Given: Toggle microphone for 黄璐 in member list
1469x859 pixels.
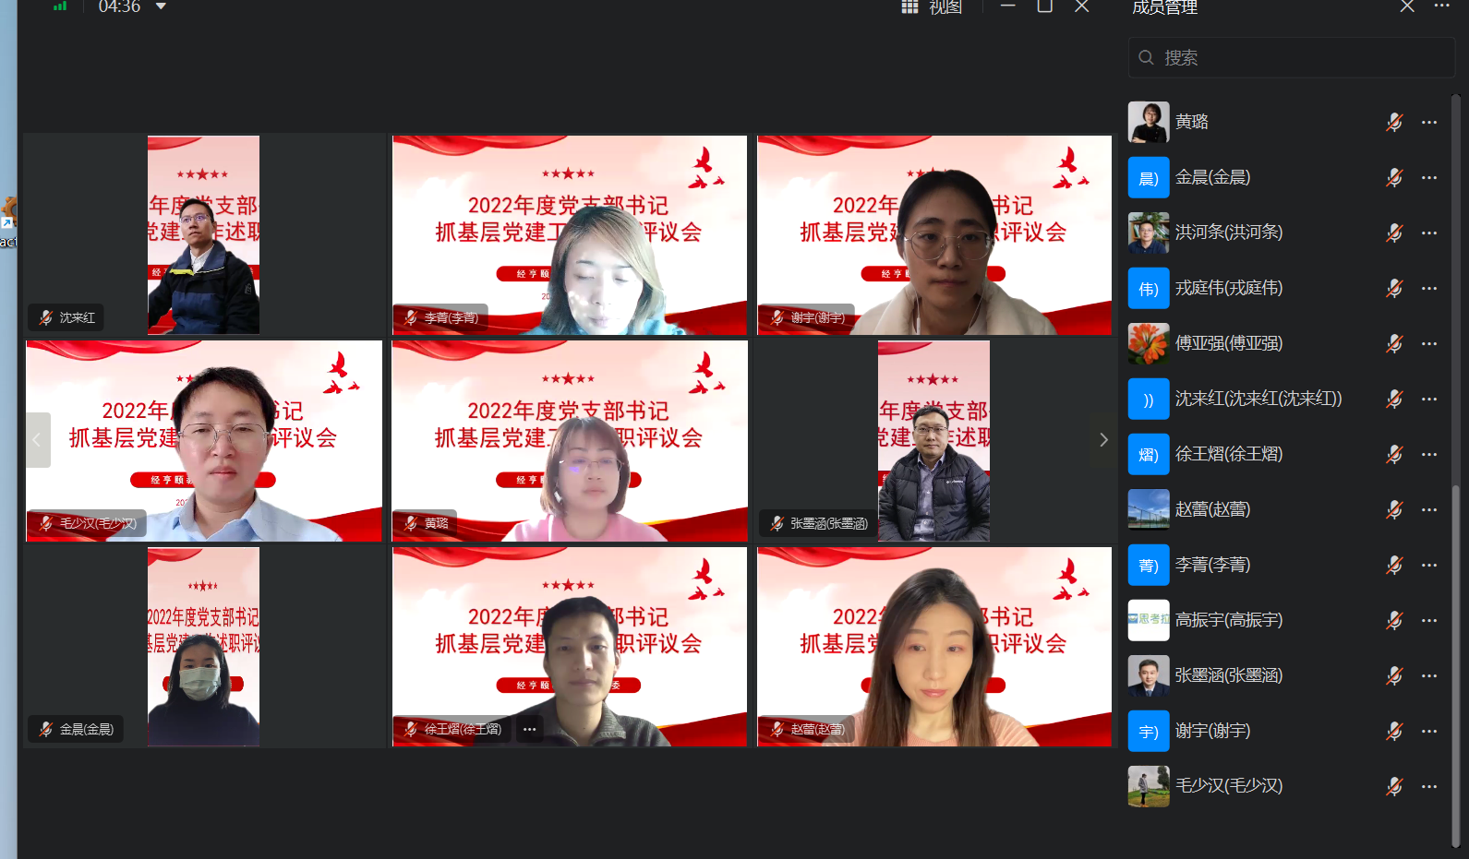Looking at the screenshot, I should coord(1394,122).
